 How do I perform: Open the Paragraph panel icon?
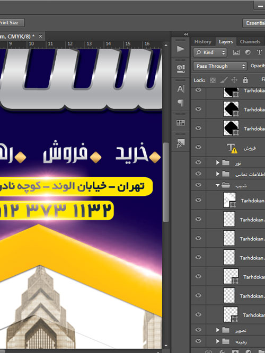pos(181,103)
